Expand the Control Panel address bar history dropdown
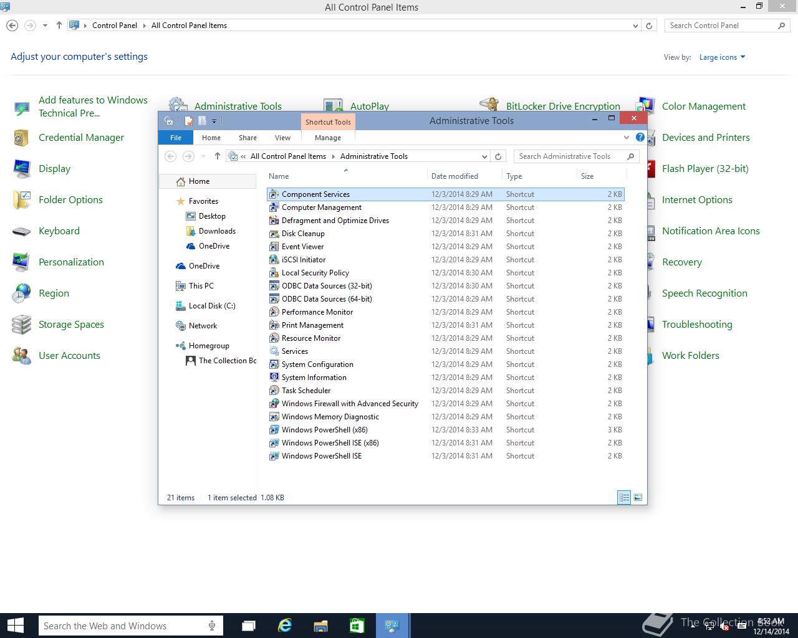The height and width of the screenshot is (638, 798). (635, 26)
